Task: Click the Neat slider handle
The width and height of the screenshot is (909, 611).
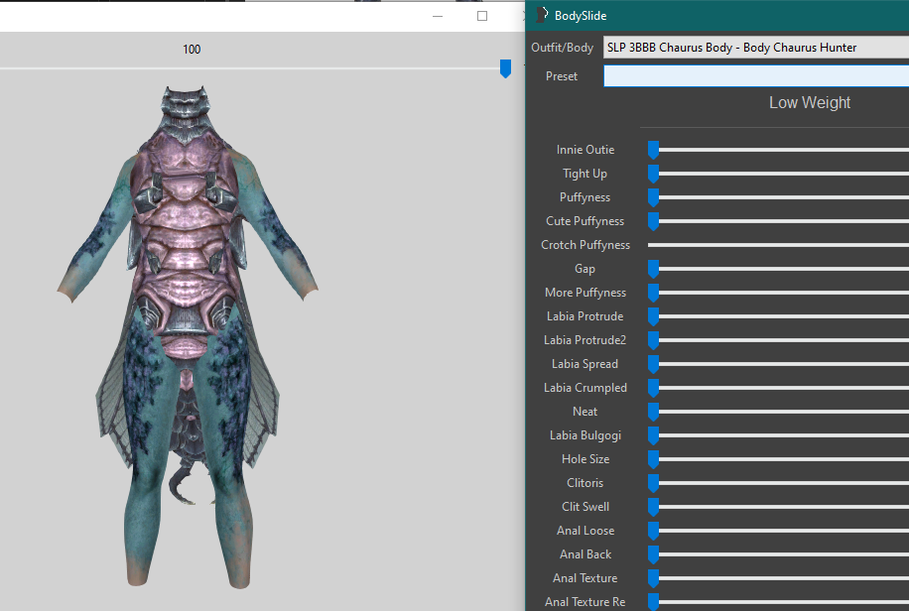Action: pos(653,412)
